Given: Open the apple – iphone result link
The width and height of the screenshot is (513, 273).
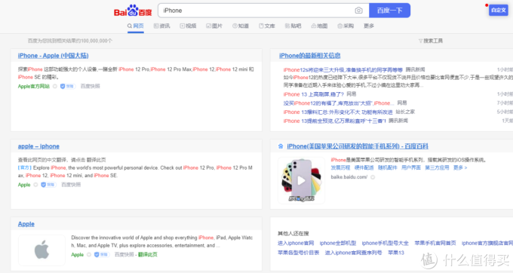Looking at the screenshot, I should tap(38, 146).
